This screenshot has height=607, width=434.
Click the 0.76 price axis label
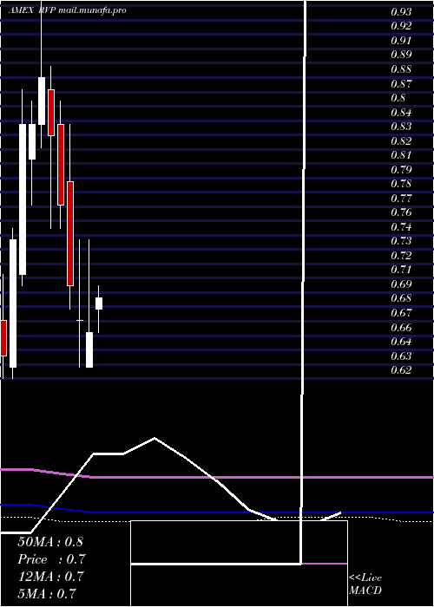point(401,212)
